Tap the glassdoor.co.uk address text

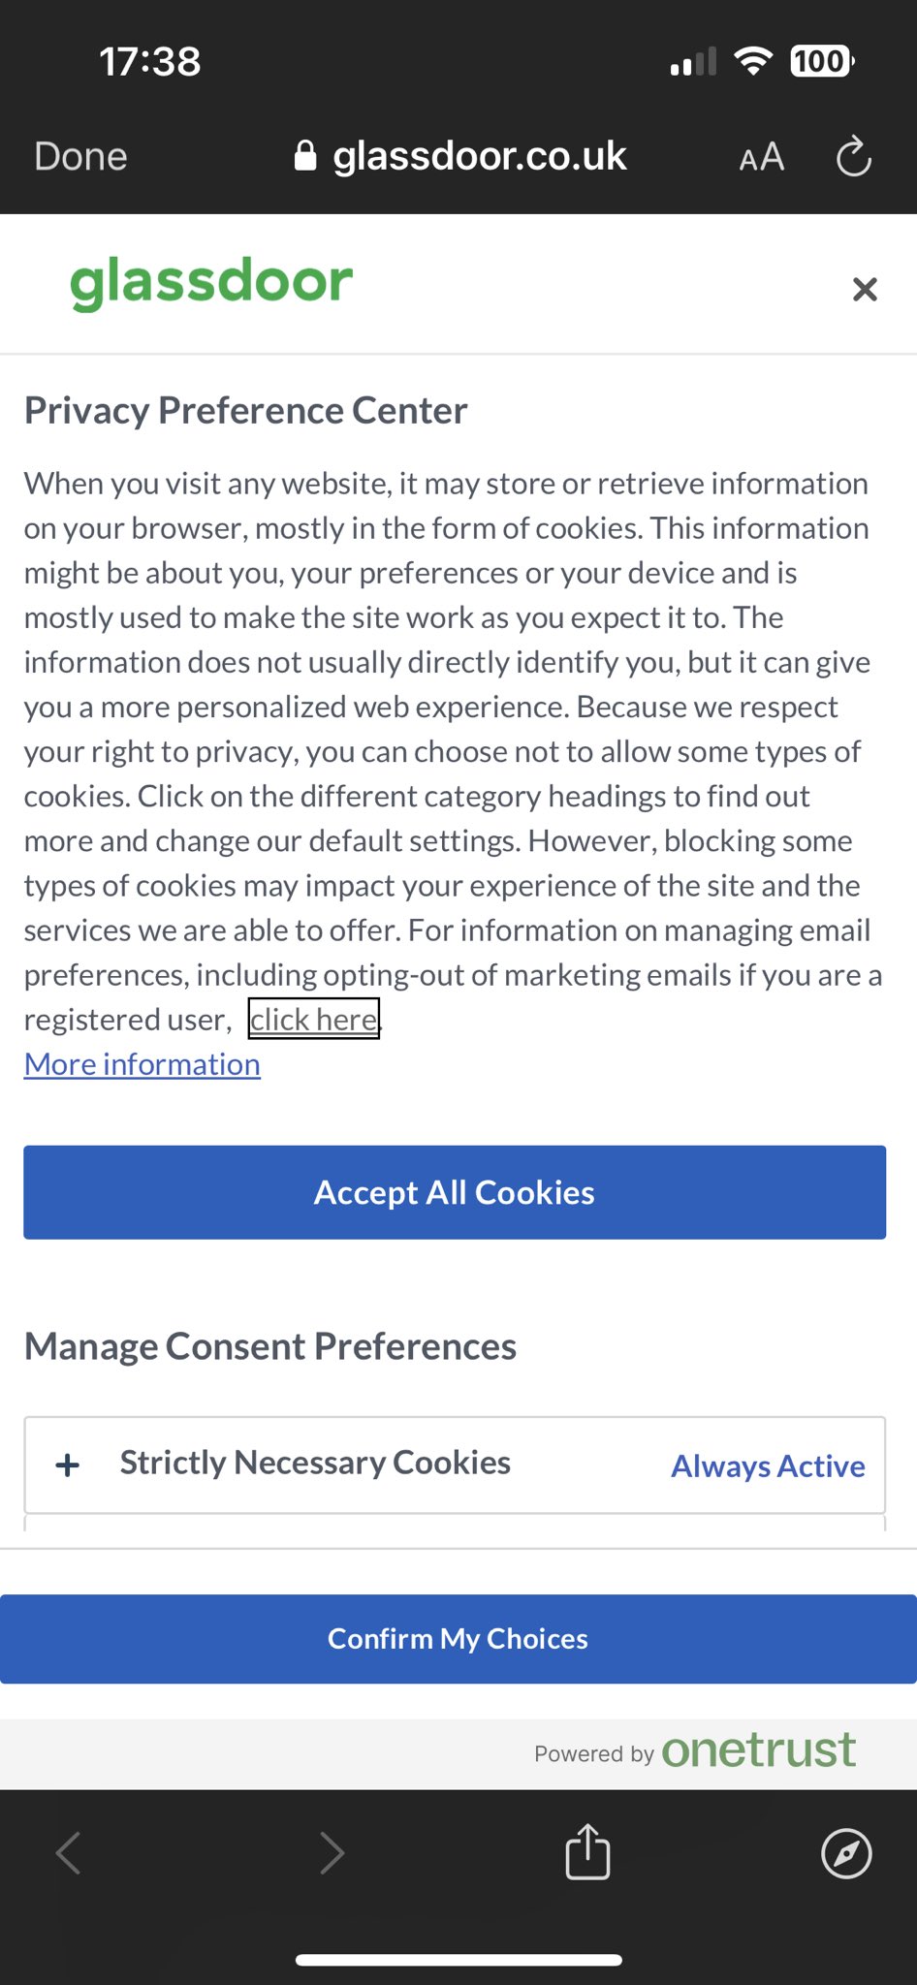(x=480, y=156)
